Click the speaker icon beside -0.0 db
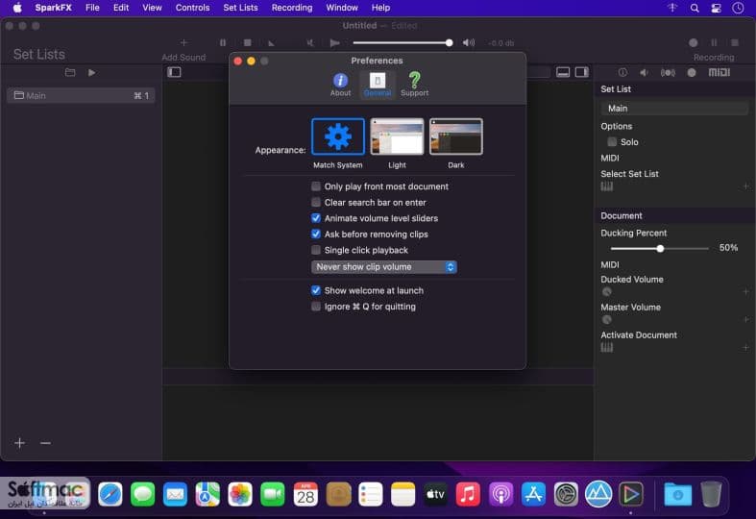This screenshot has height=519, width=756. click(x=469, y=43)
